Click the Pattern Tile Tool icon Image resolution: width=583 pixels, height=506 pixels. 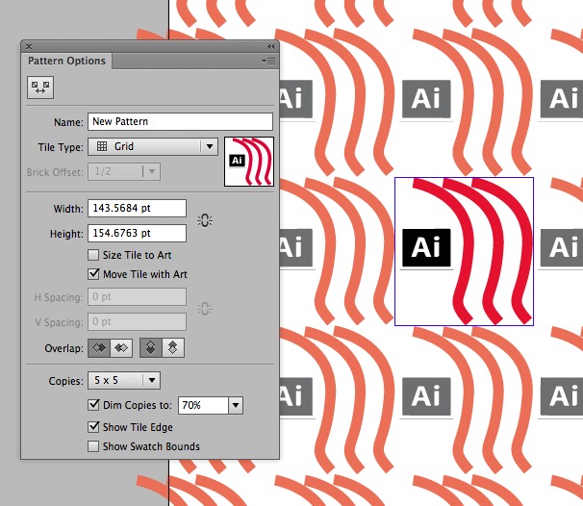click(x=40, y=88)
